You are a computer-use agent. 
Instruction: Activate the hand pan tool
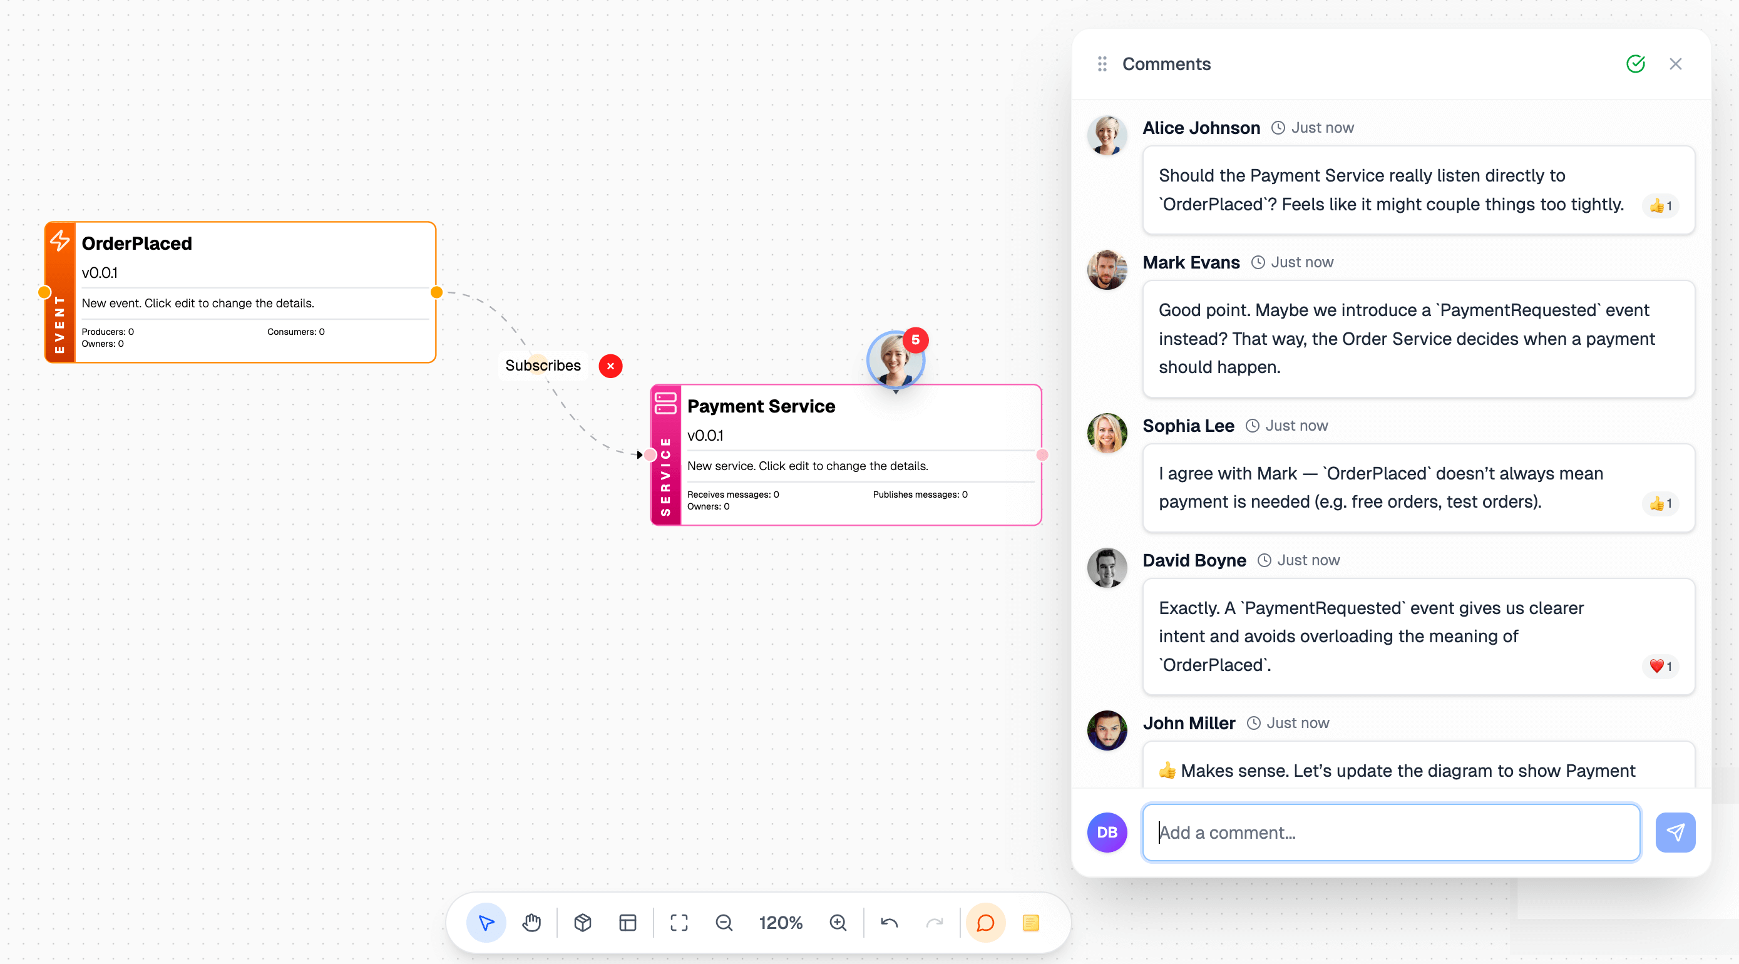coord(532,922)
